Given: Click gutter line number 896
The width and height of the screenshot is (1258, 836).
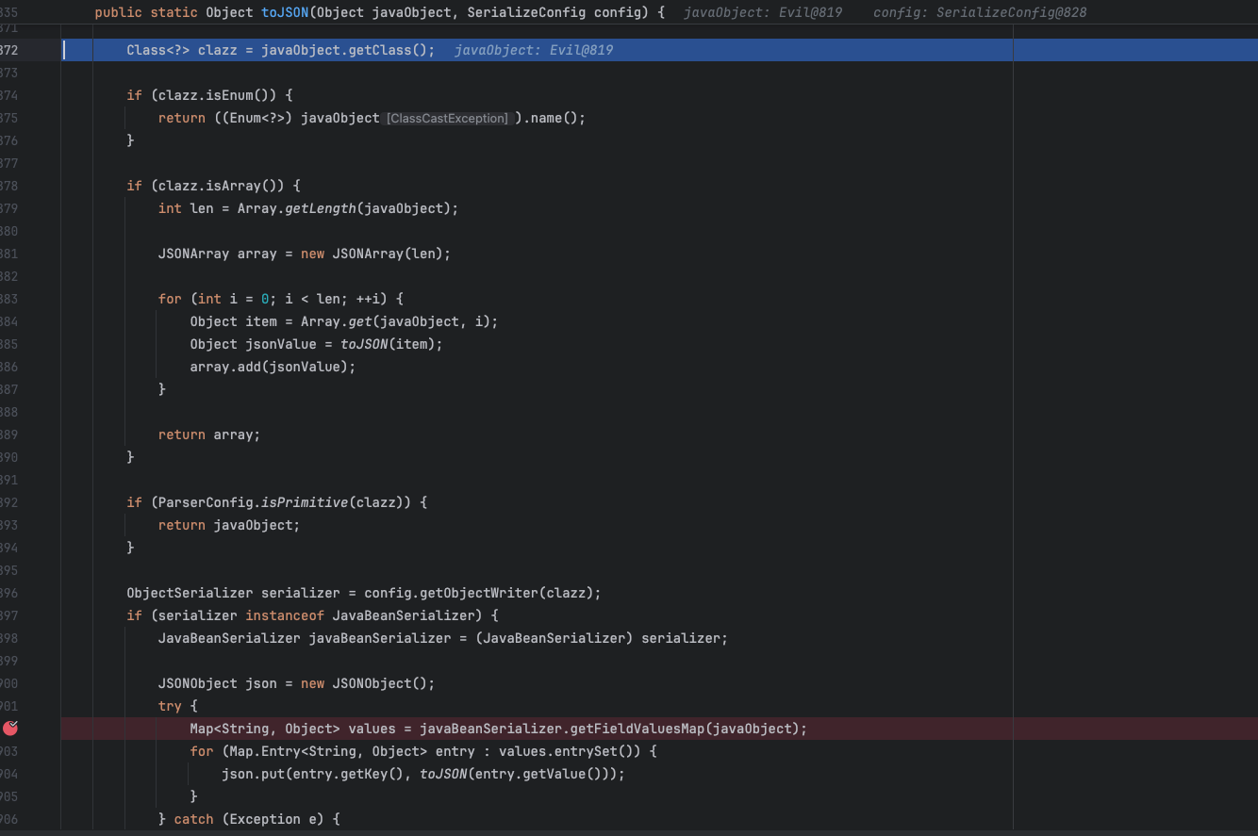Looking at the screenshot, I should click(x=9, y=593).
